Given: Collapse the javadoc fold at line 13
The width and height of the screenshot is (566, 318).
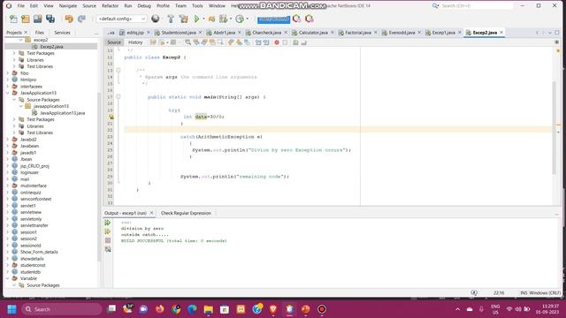Looking at the screenshot, I should 118,71.
